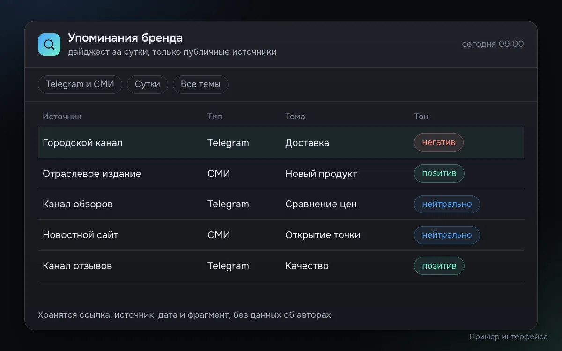The width and height of the screenshot is (562, 351).
Task: Sort by the Тон column header
Action: coord(421,117)
